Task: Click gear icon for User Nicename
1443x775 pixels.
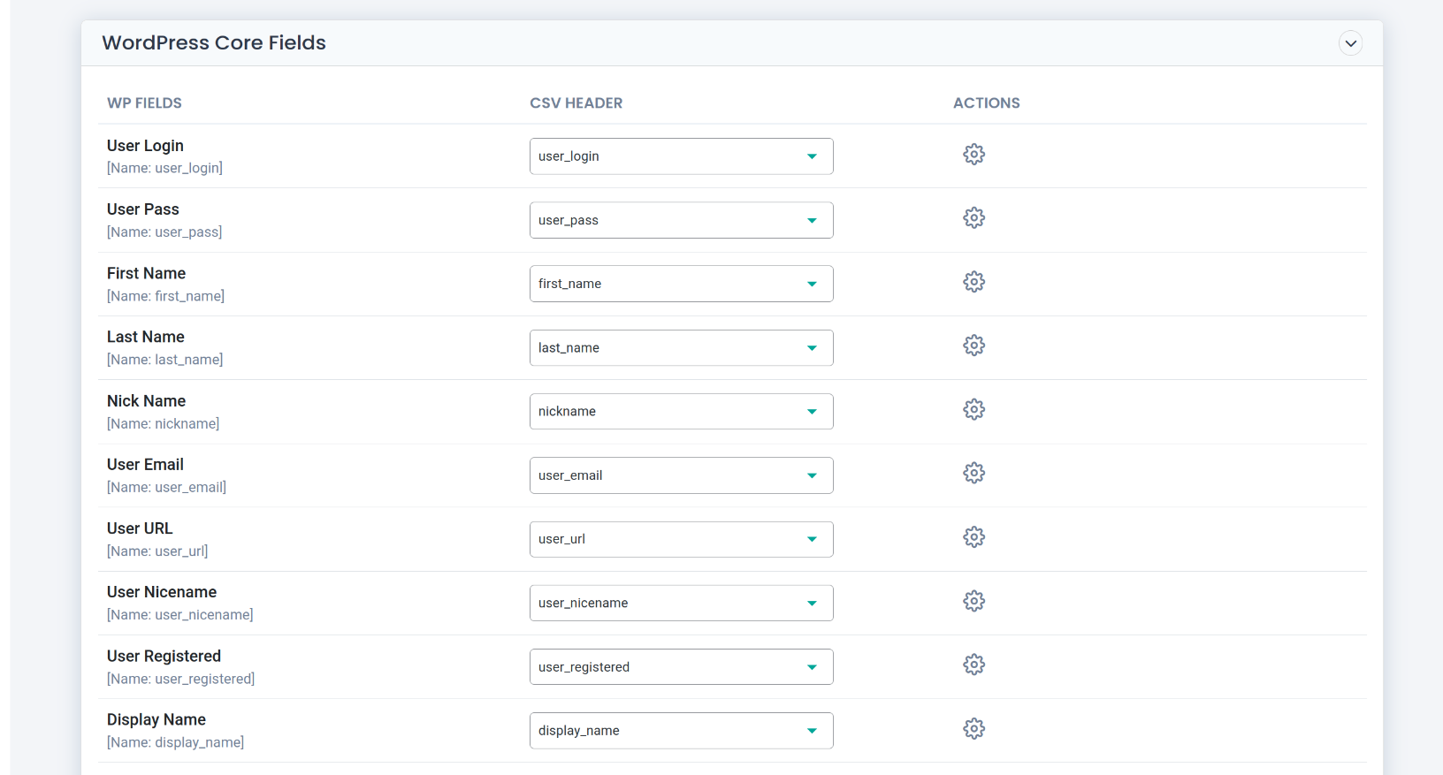Action: [973, 601]
